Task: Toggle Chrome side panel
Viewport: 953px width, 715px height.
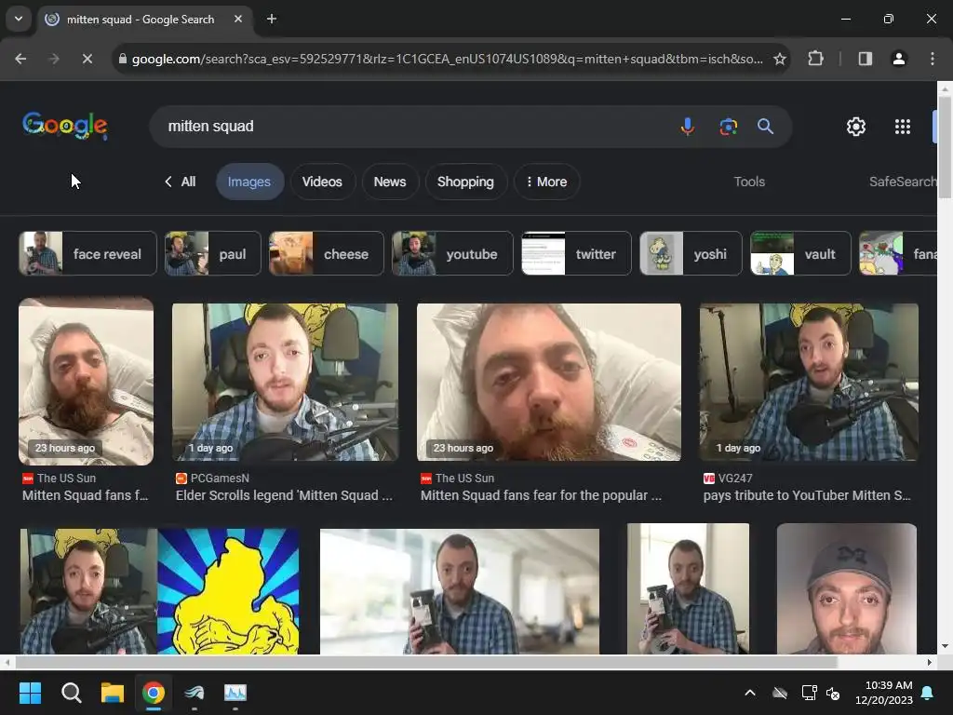Action: [x=865, y=59]
